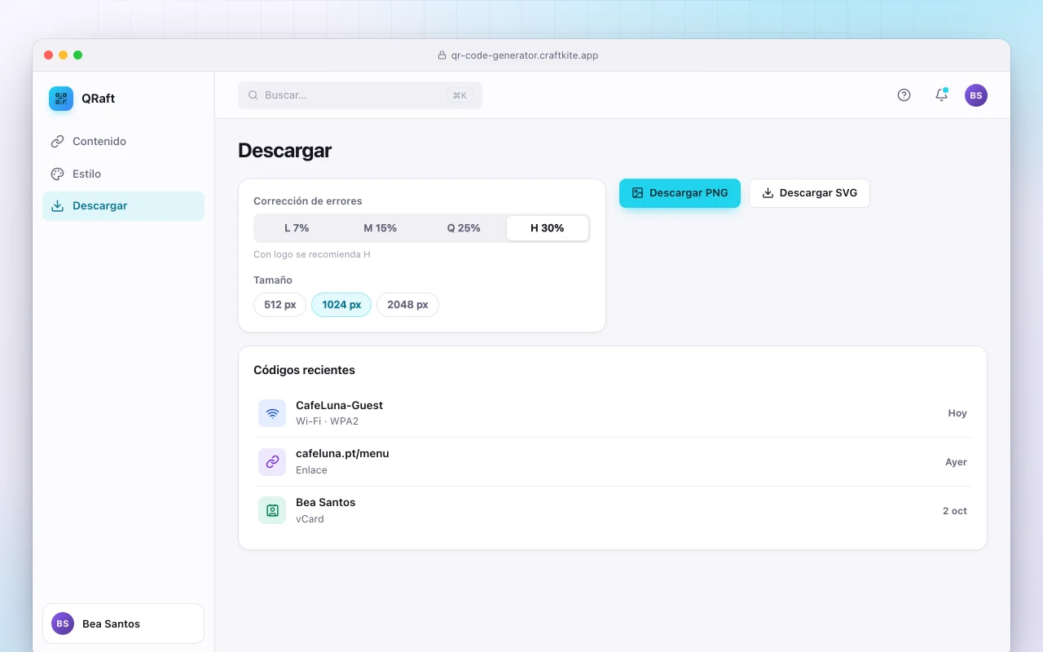1043x652 pixels.
Task: Open the CafeLuna-Guest recent code
Action: pyautogui.click(x=613, y=413)
